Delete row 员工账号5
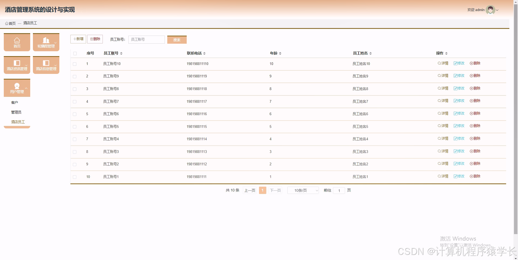This screenshot has width=518, height=260. (x=475, y=126)
